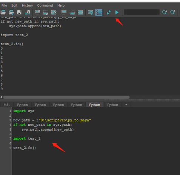Click output value 5 in history
Screen dimensions: 180x175
click(x=2, y=71)
